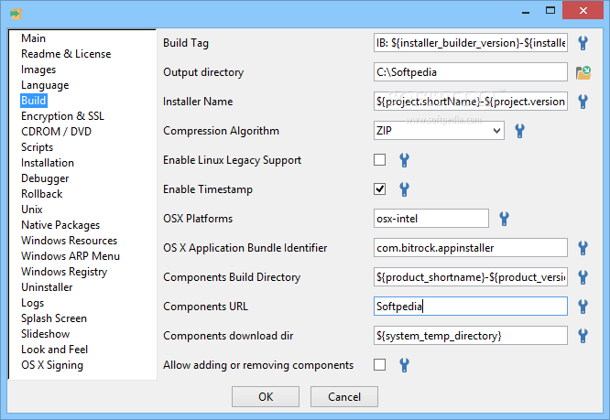Click the wrench icon beside Components Build Directory
This screenshot has width=610, height=420.
click(583, 277)
